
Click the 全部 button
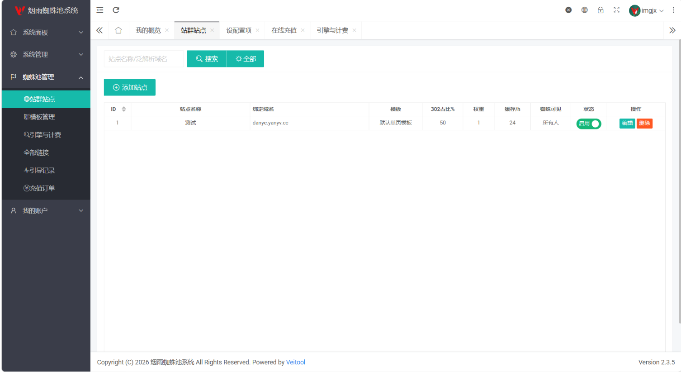click(x=245, y=59)
